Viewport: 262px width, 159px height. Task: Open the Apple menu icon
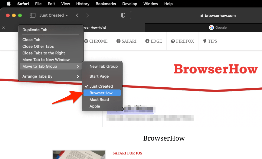(8, 4)
